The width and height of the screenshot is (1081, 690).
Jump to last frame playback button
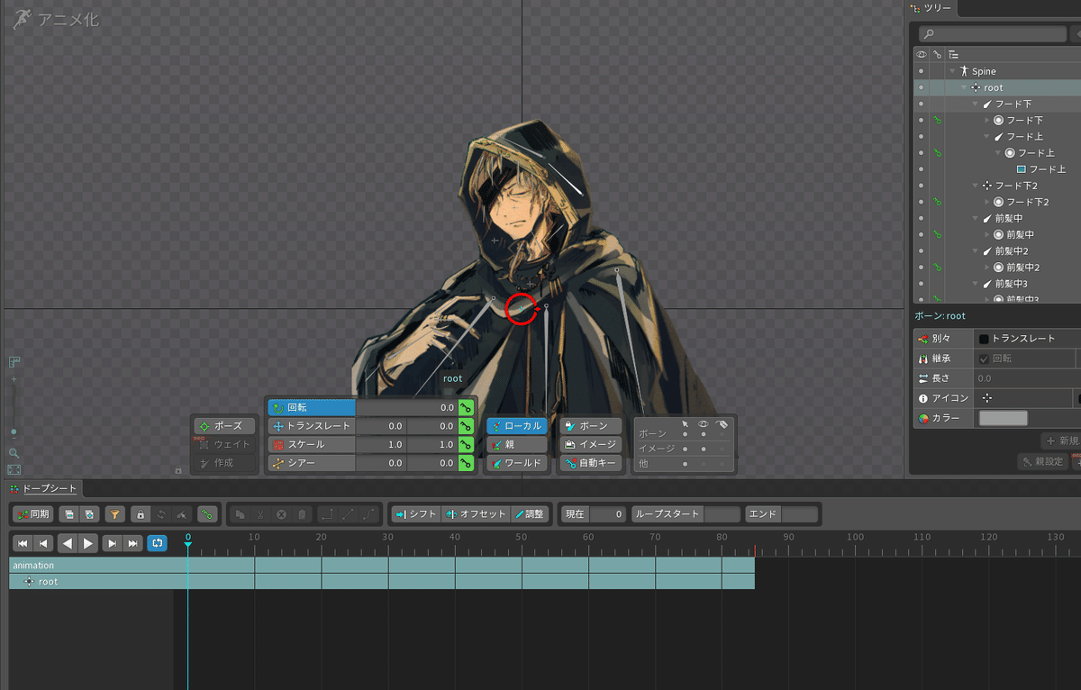(x=132, y=542)
